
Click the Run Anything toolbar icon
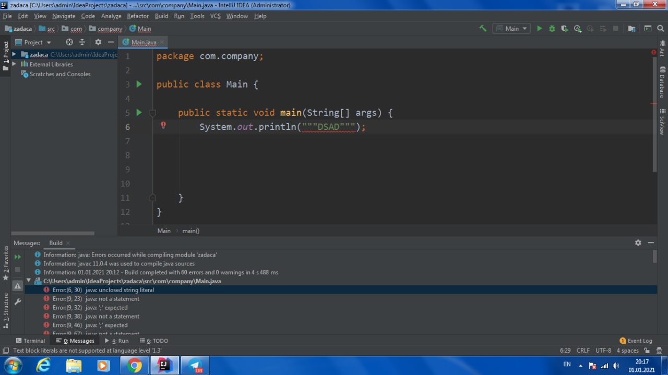648,28
